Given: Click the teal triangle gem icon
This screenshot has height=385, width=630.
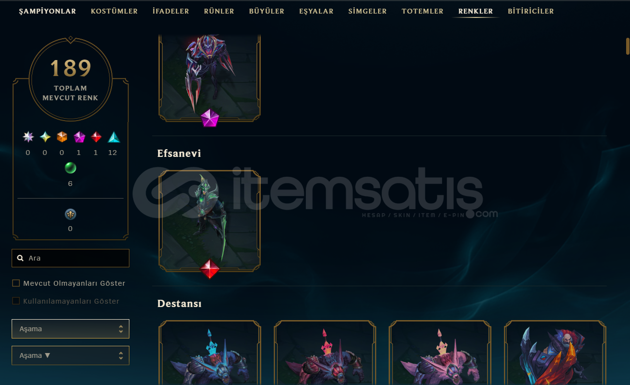Looking at the screenshot, I should tap(113, 137).
